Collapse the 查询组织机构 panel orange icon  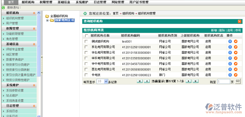click(x=239, y=21)
